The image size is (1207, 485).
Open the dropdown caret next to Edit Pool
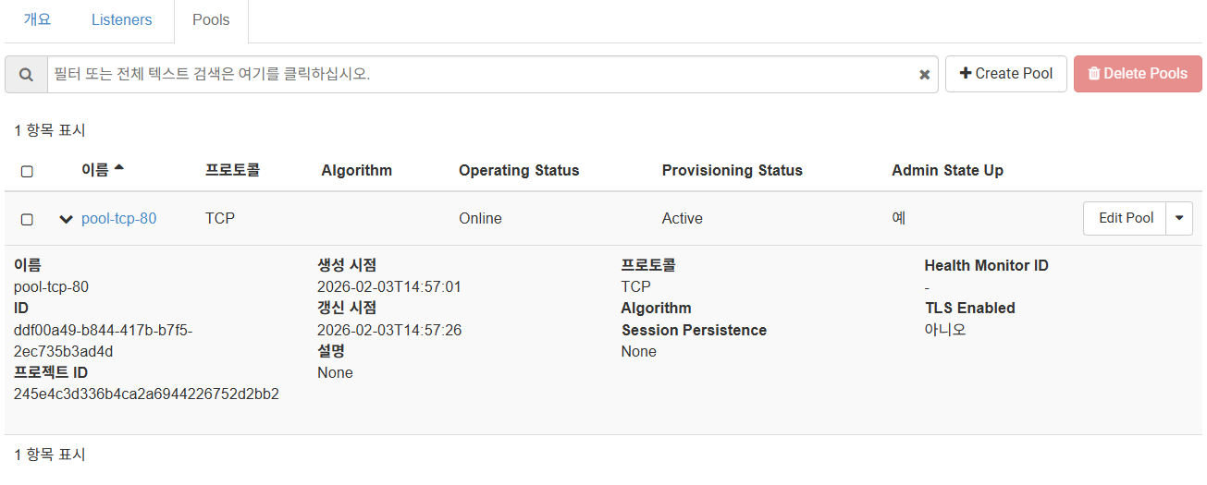[1179, 219]
